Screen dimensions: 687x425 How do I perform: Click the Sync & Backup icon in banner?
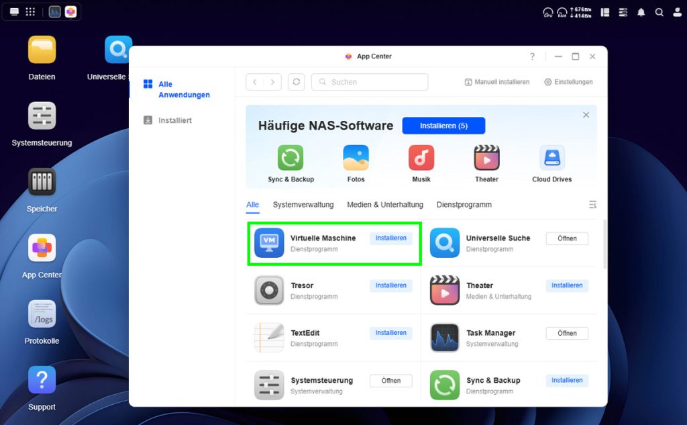click(x=290, y=158)
